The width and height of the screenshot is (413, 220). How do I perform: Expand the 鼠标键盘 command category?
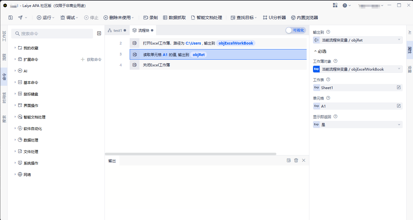[15, 94]
